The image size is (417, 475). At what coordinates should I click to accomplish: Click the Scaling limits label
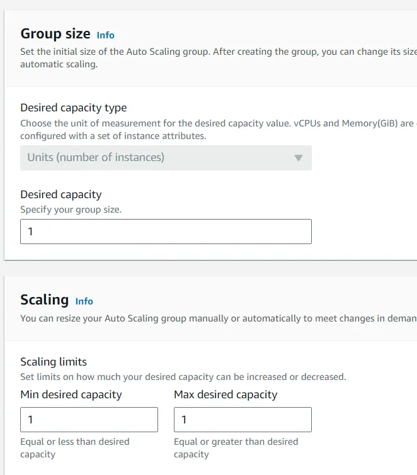pos(54,362)
